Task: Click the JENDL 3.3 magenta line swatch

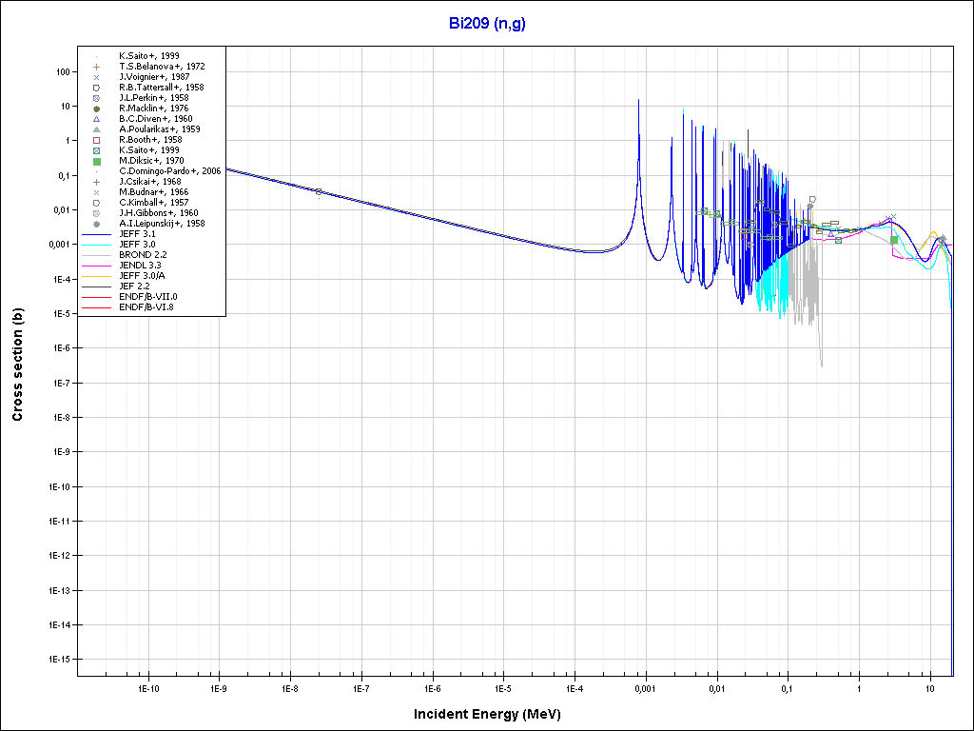Action: (97, 266)
